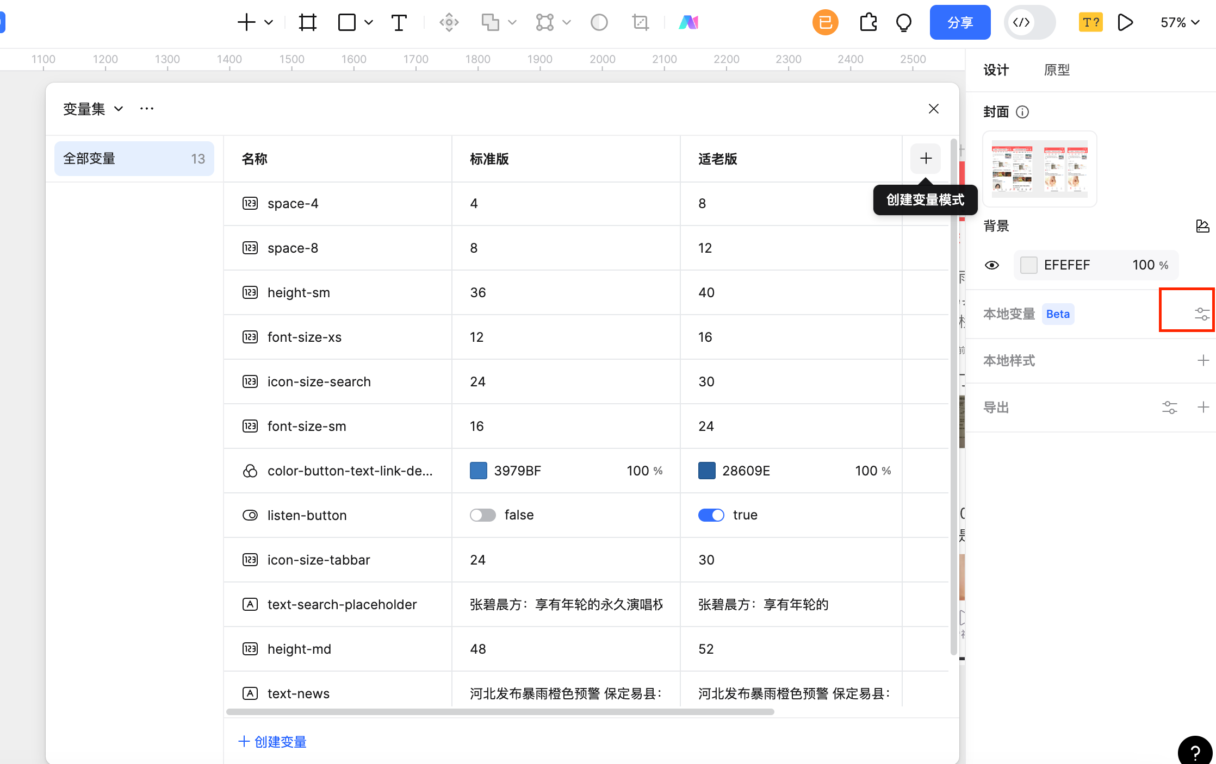Click the 3979BF color swatch
The width and height of the screenshot is (1216, 764).
[479, 471]
